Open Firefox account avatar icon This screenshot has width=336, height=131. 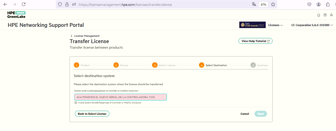[x=318, y=4]
